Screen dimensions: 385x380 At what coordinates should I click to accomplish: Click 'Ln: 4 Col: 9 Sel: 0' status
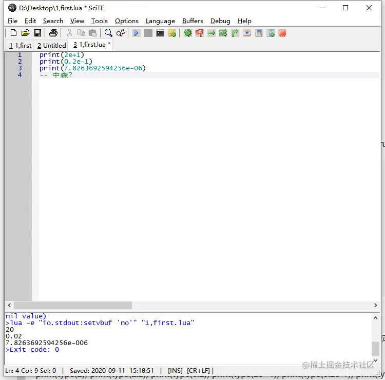coord(31,370)
